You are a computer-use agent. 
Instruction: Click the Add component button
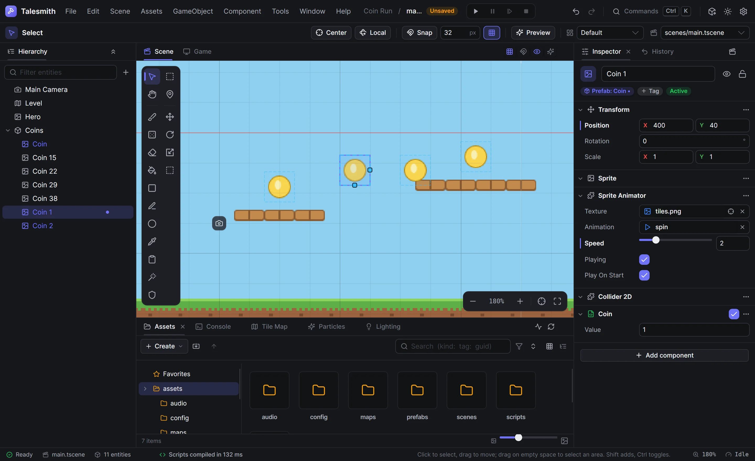[664, 355]
